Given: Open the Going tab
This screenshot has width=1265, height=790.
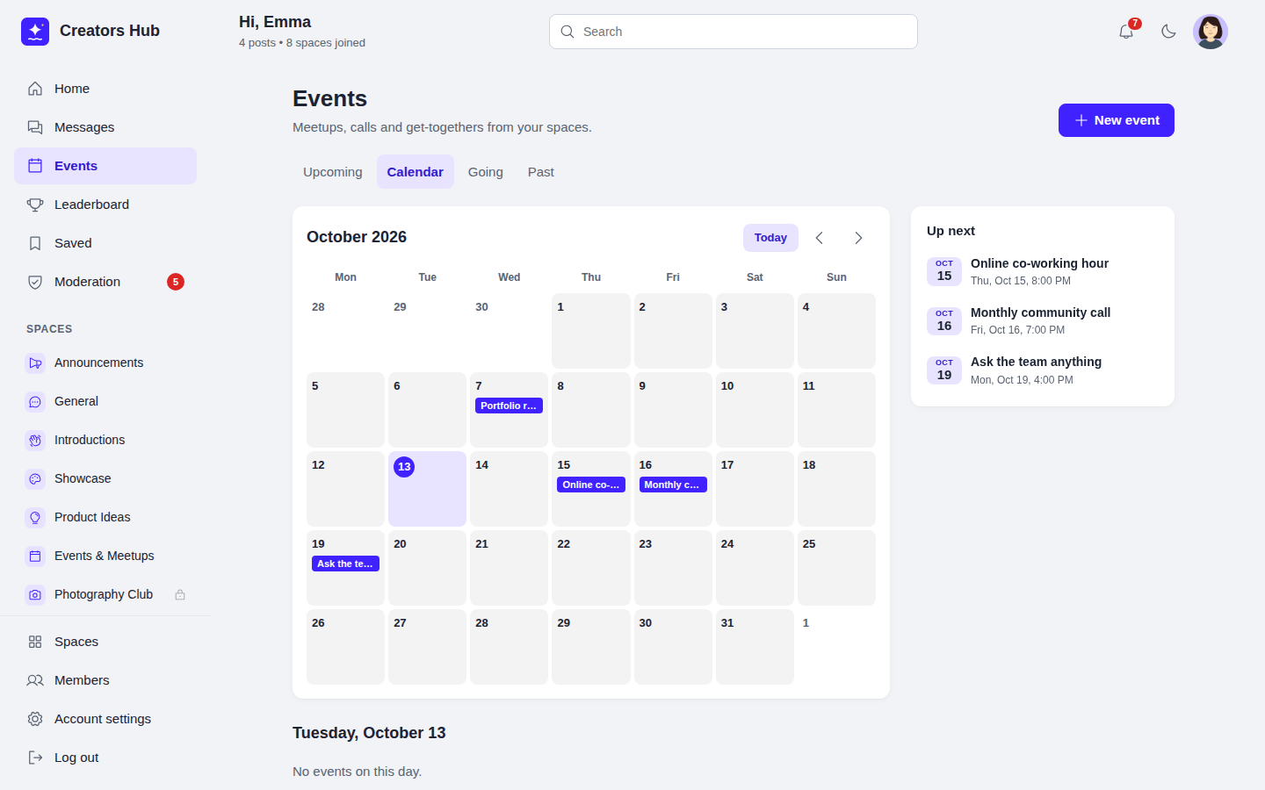Looking at the screenshot, I should [486, 172].
